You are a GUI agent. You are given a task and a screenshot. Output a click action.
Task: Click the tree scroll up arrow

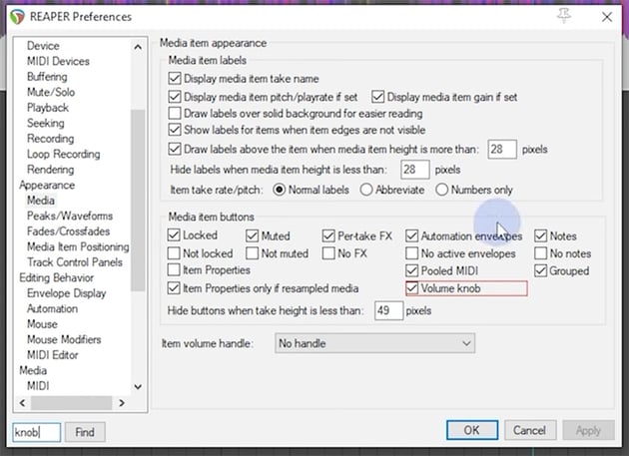point(138,47)
